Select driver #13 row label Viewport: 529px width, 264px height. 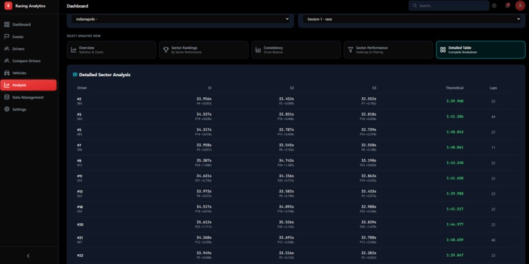(x=80, y=191)
